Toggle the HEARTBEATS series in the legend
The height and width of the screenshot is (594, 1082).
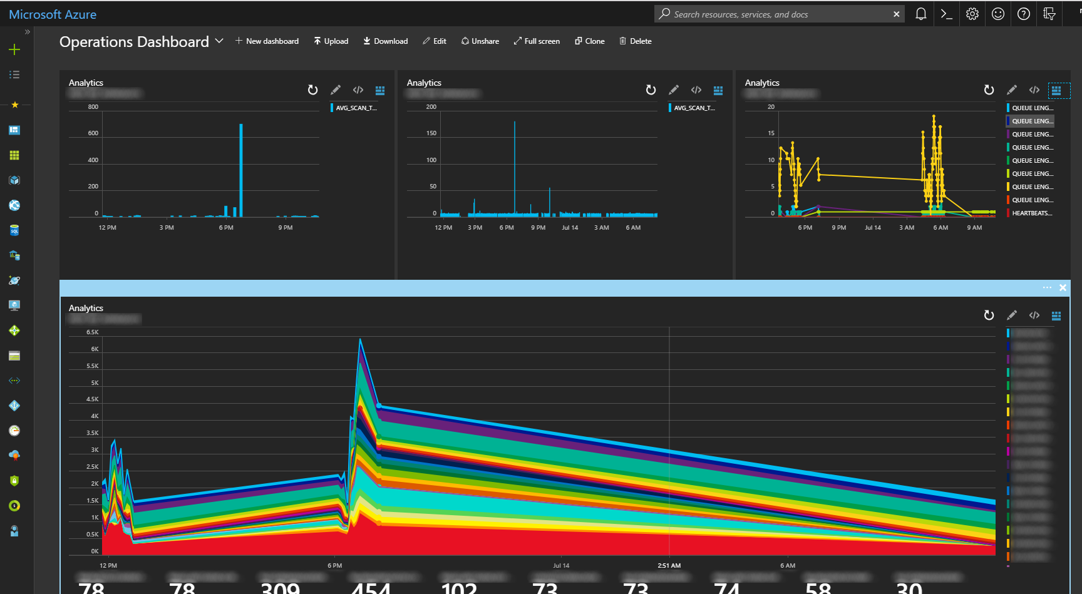coord(1030,213)
